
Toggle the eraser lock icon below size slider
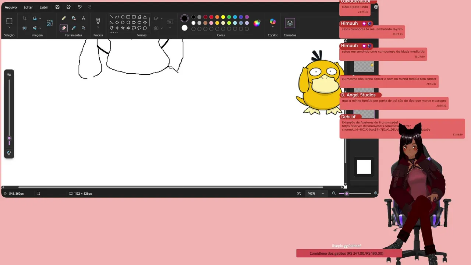(x=9, y=153)
